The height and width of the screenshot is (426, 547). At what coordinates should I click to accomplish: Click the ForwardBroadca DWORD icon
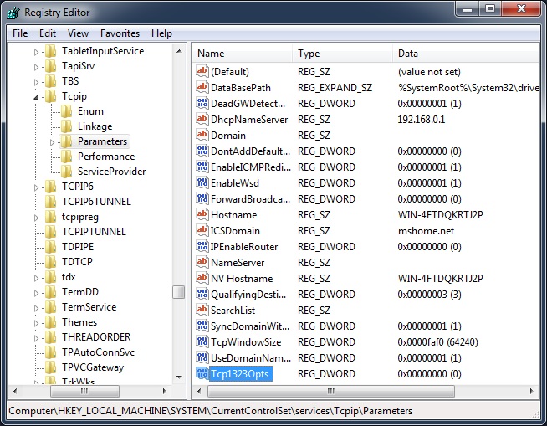pos(202,198)
